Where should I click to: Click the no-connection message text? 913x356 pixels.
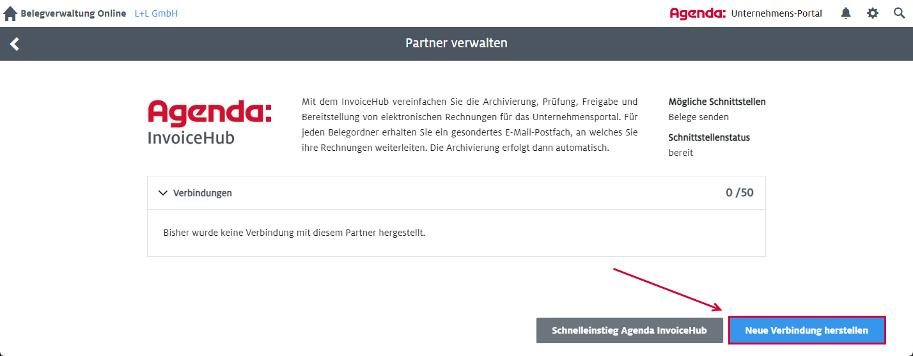[x=294, y=233]
